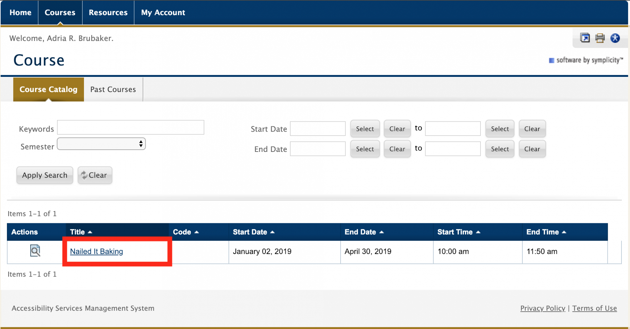Open the Nailed It Baking course link

(x=96, y=251)
